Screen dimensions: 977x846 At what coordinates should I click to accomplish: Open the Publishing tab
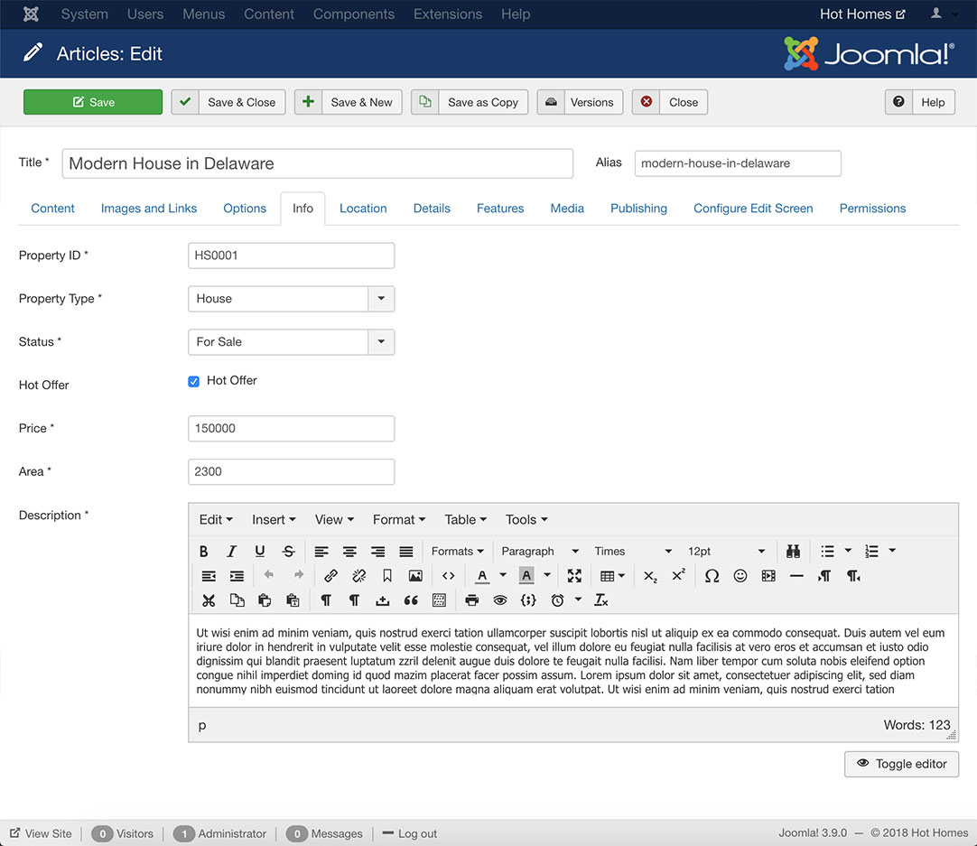(x=638, y=209)
